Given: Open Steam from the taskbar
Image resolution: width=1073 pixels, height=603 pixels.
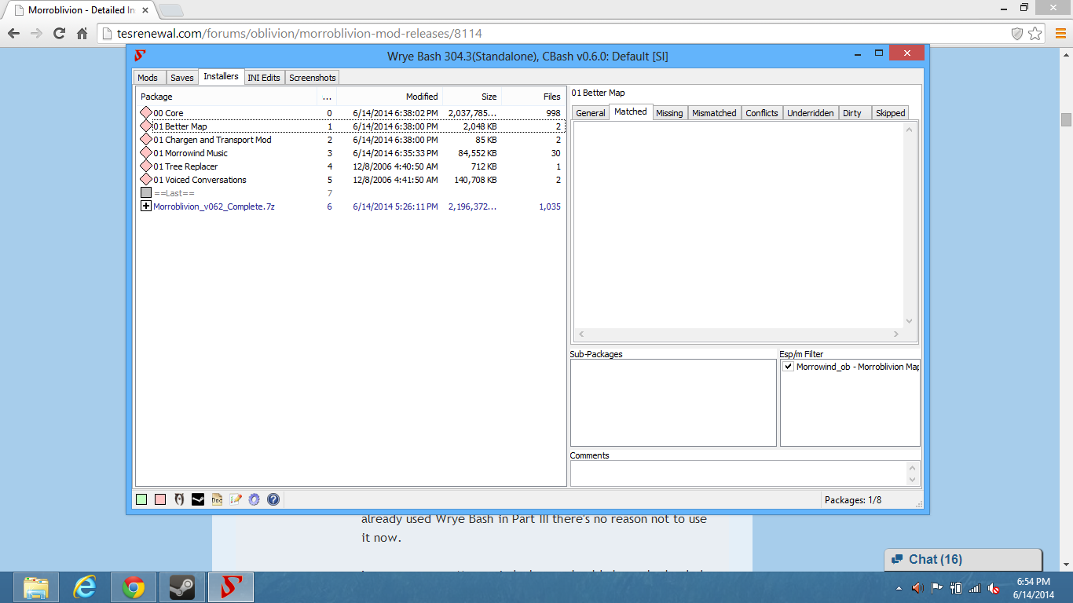Looking at the screenshot, I should pos(181,587).
